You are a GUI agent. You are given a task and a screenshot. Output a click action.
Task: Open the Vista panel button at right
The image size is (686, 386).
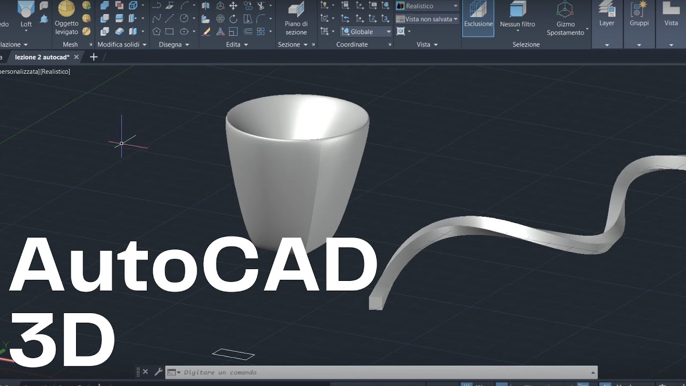(x=671, y=24)
